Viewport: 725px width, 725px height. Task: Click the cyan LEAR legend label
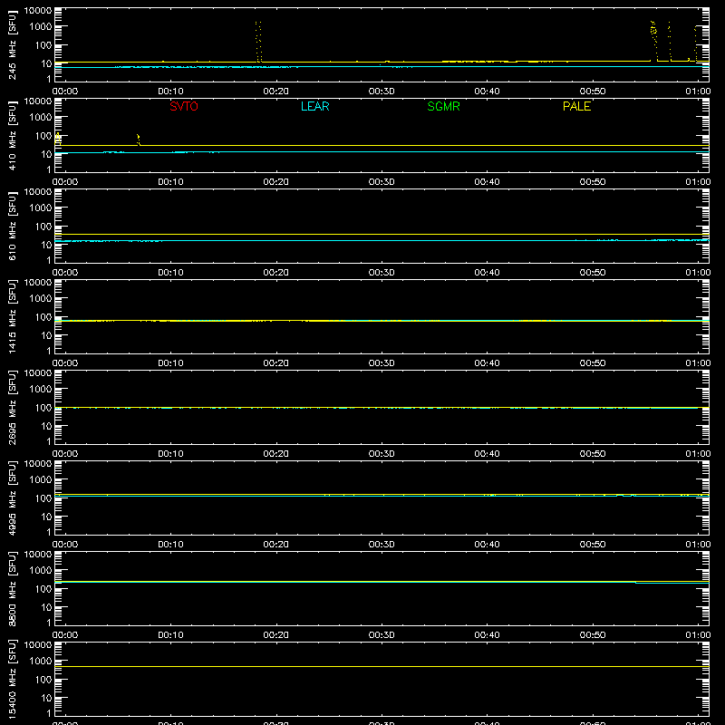pyautogui.click(x=314, y=106)
